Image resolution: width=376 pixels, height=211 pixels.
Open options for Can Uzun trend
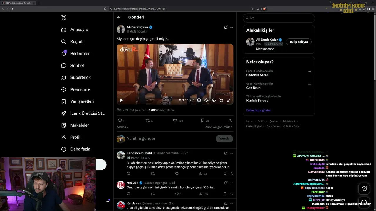309,84
